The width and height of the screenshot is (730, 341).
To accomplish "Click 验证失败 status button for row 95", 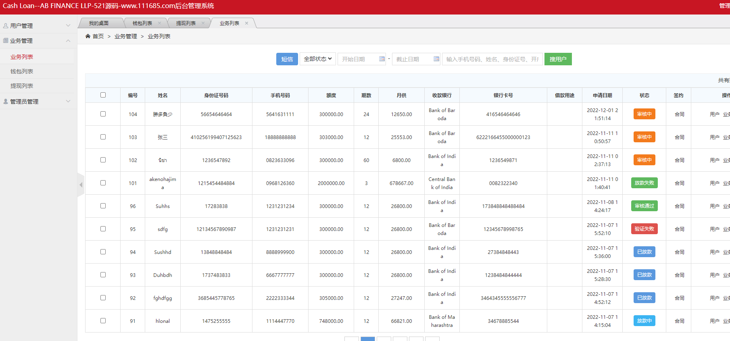I will (644, 229).
